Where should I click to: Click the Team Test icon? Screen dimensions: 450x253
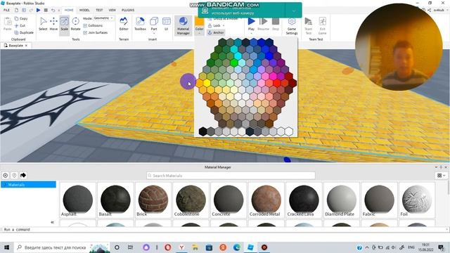[308, 26]
